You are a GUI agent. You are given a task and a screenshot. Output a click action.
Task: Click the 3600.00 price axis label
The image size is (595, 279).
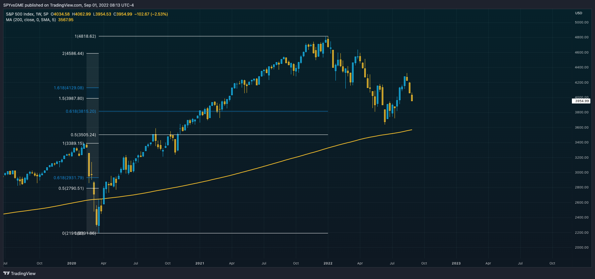point(581,128)
